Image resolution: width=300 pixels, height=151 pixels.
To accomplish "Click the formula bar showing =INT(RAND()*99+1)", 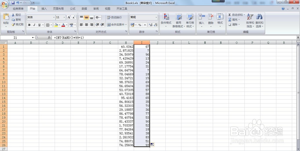I will tap(174, 38).
